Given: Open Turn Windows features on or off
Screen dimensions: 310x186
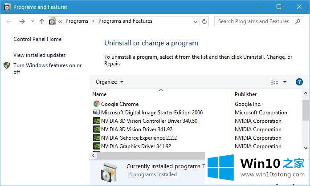Looking at the screenshot, I should coord(48,69).
